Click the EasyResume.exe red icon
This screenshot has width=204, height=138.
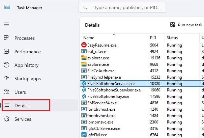point(84,45)
